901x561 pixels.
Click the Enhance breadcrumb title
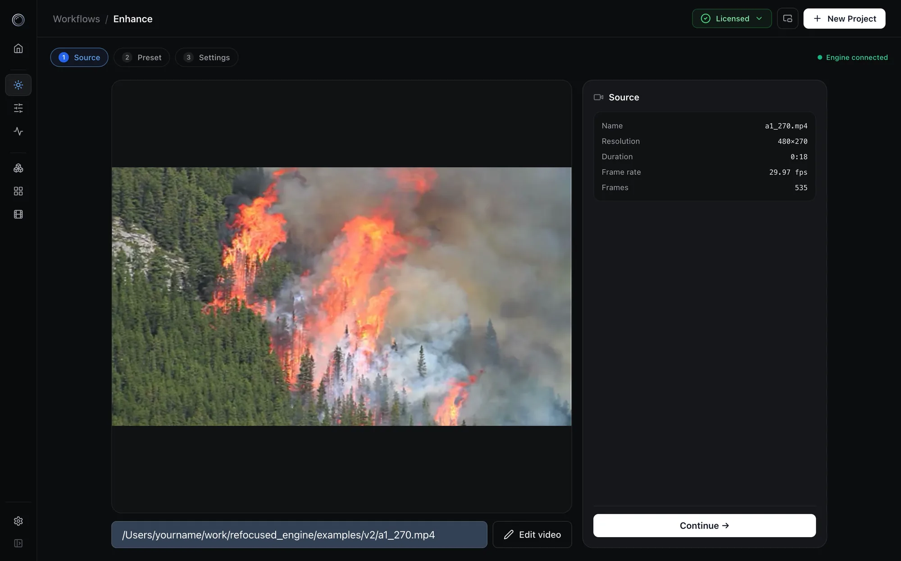pyautogui.click(x=133, y=19)
